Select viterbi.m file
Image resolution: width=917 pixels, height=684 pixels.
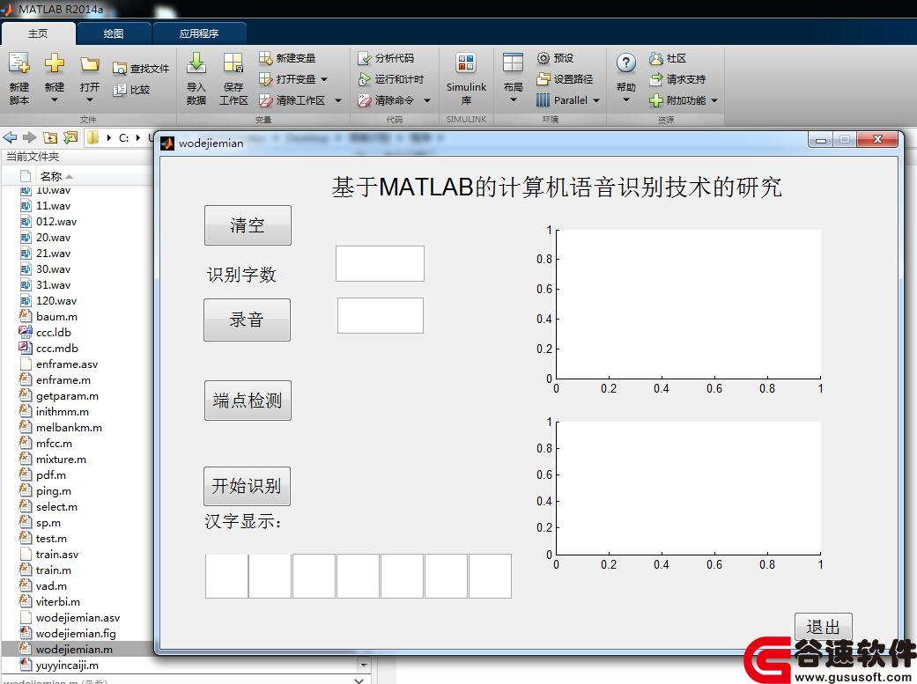(x=58, y=601)
